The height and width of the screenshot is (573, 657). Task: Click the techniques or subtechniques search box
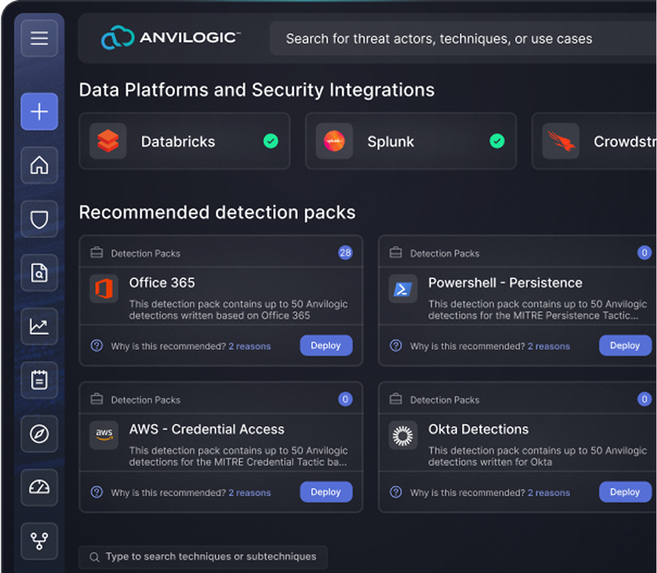[203, 556]
